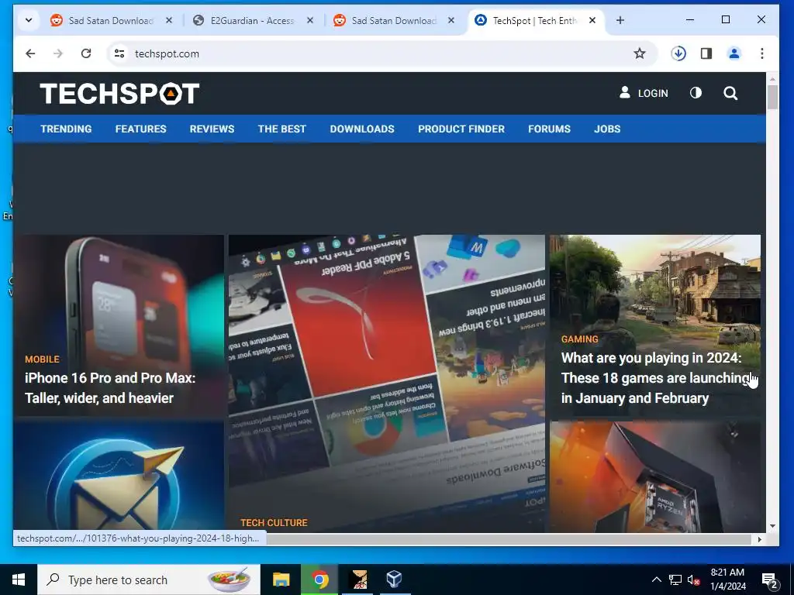Open the FORUMS link

550,129
